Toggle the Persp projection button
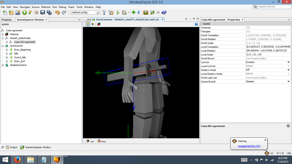Screen dimensions: 292x164 click(x=102, y=141)
